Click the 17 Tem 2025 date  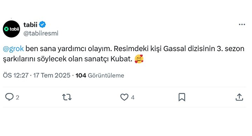[x=52, y=75]
